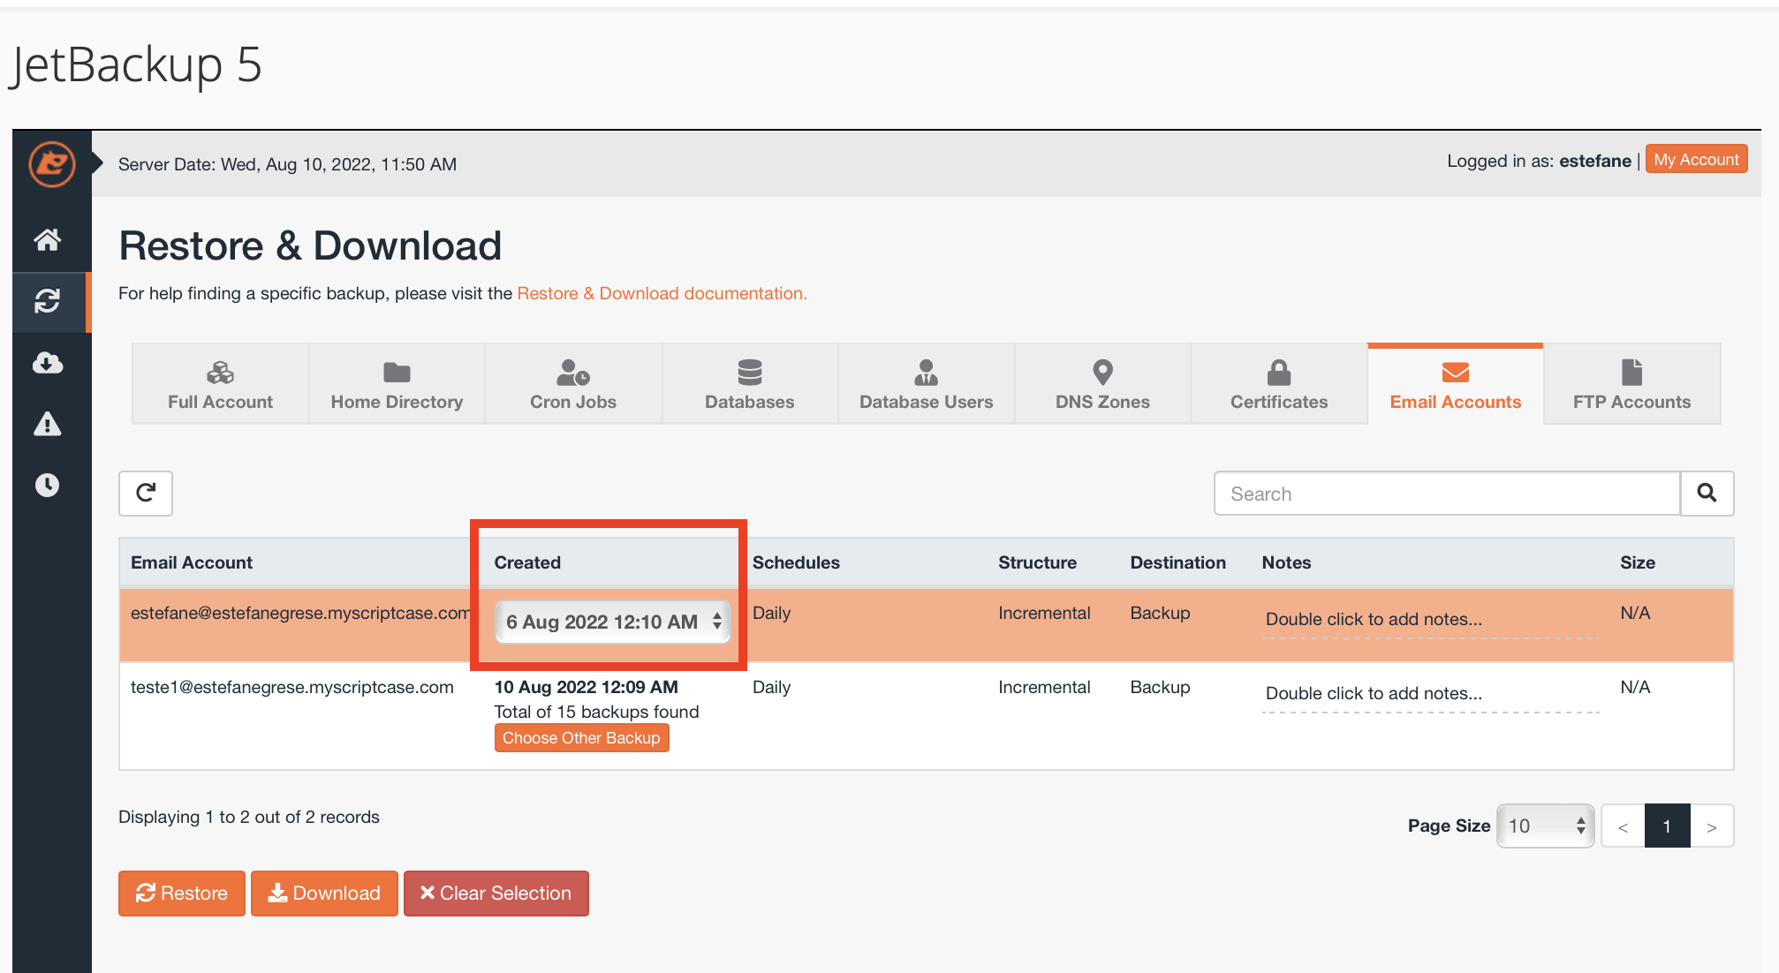Click Clear Selection button
The height and width of the screenshot is (973, 1779).
point(496,894)
